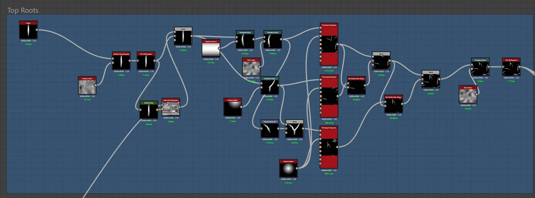This screenshot has width=535, height=198.
Task: Click the "Top Roots" frame title
Action: [23, 10]
